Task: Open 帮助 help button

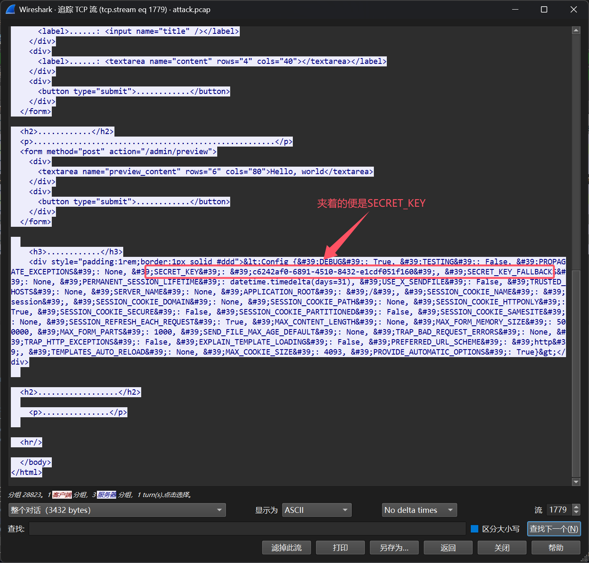Action: click(556, 548)
